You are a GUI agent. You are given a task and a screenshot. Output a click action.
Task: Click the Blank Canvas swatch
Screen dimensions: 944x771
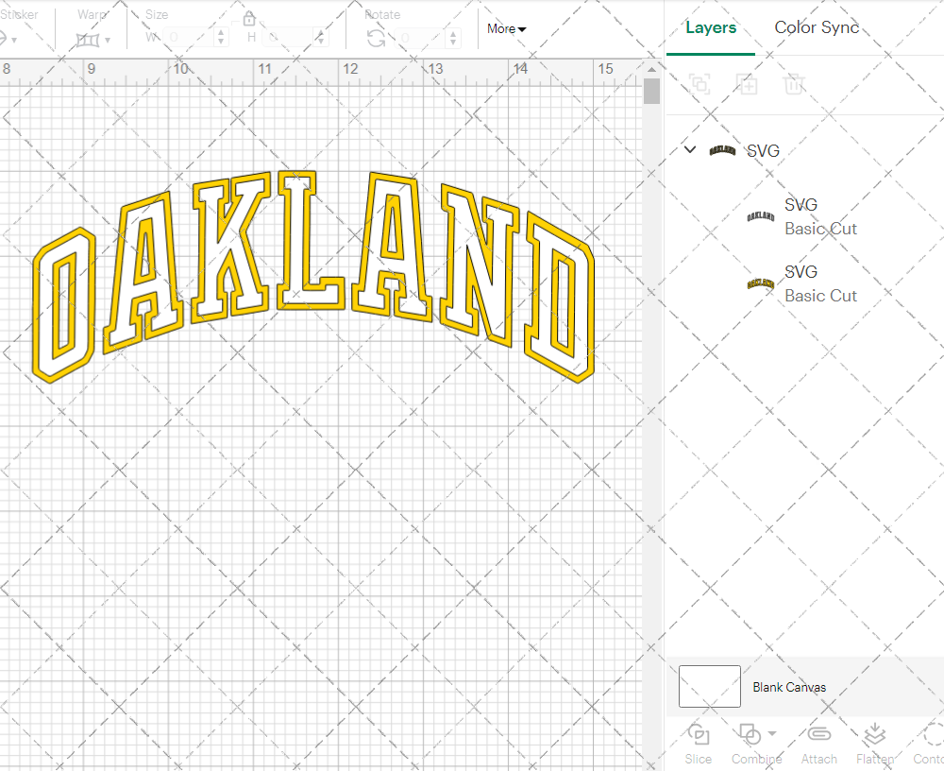pos(709,686)
